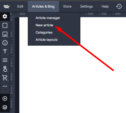Select the pointing hand button tool
126x113 pixels.
[5, 69]
